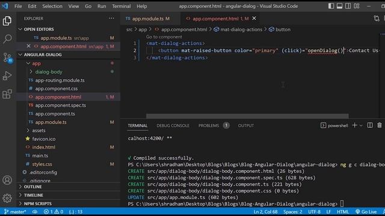Open the Terminal menu
This screenshot has height=216, width=385.
click(x=122, y=6)
